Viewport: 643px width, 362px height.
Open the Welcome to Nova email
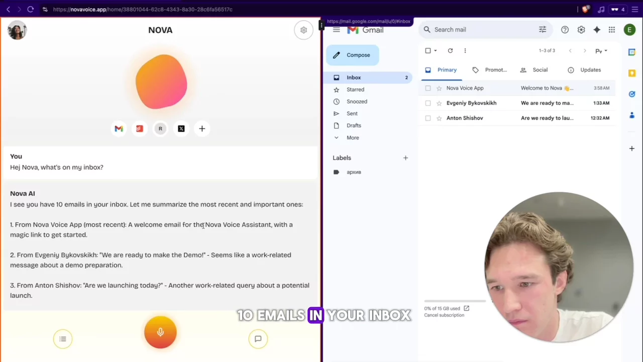(x=518, y=88)
